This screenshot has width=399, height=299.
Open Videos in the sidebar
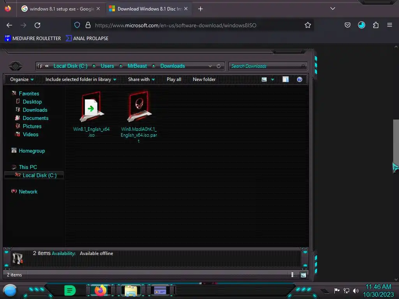[30, 134]
